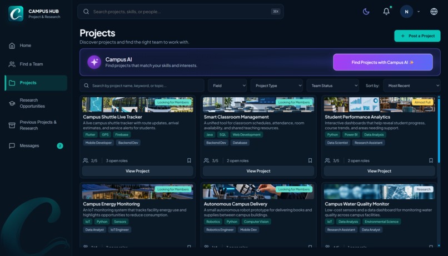Open Previous Projects & Research
This screenshot has height=256, width=448.
coord(36,126)
